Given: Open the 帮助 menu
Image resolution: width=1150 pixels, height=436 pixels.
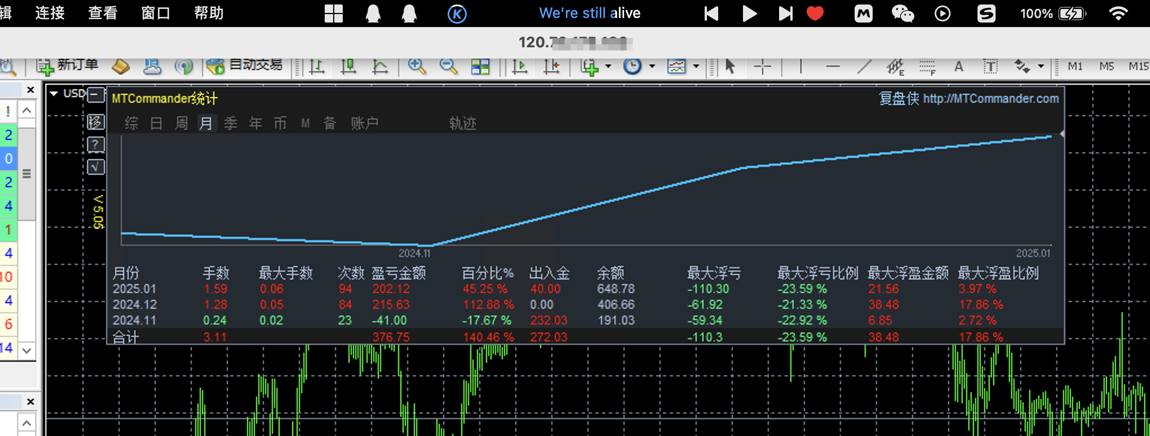Looking at the screenshot, I should (209, 13).
